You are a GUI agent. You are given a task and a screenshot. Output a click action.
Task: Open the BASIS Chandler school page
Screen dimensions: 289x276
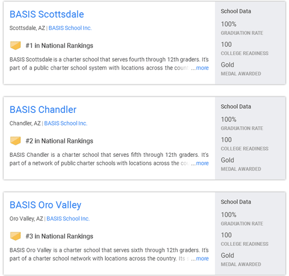[x=43, y=109]
